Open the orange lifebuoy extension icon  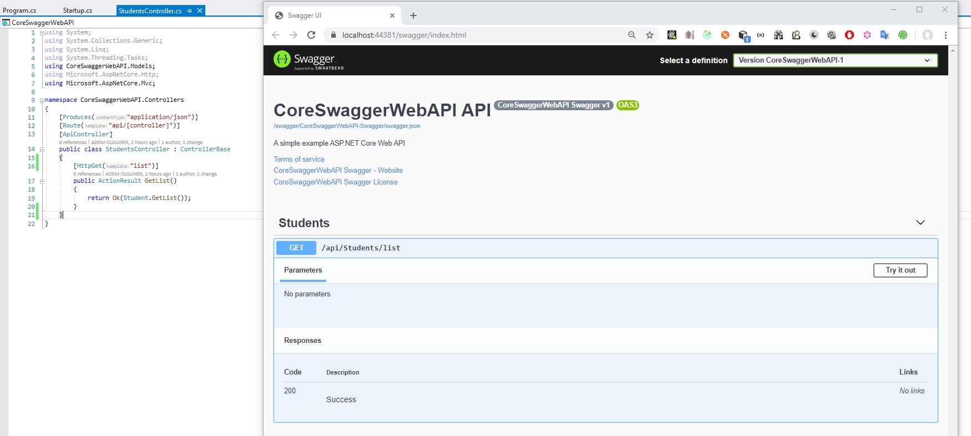coord(725,35)
